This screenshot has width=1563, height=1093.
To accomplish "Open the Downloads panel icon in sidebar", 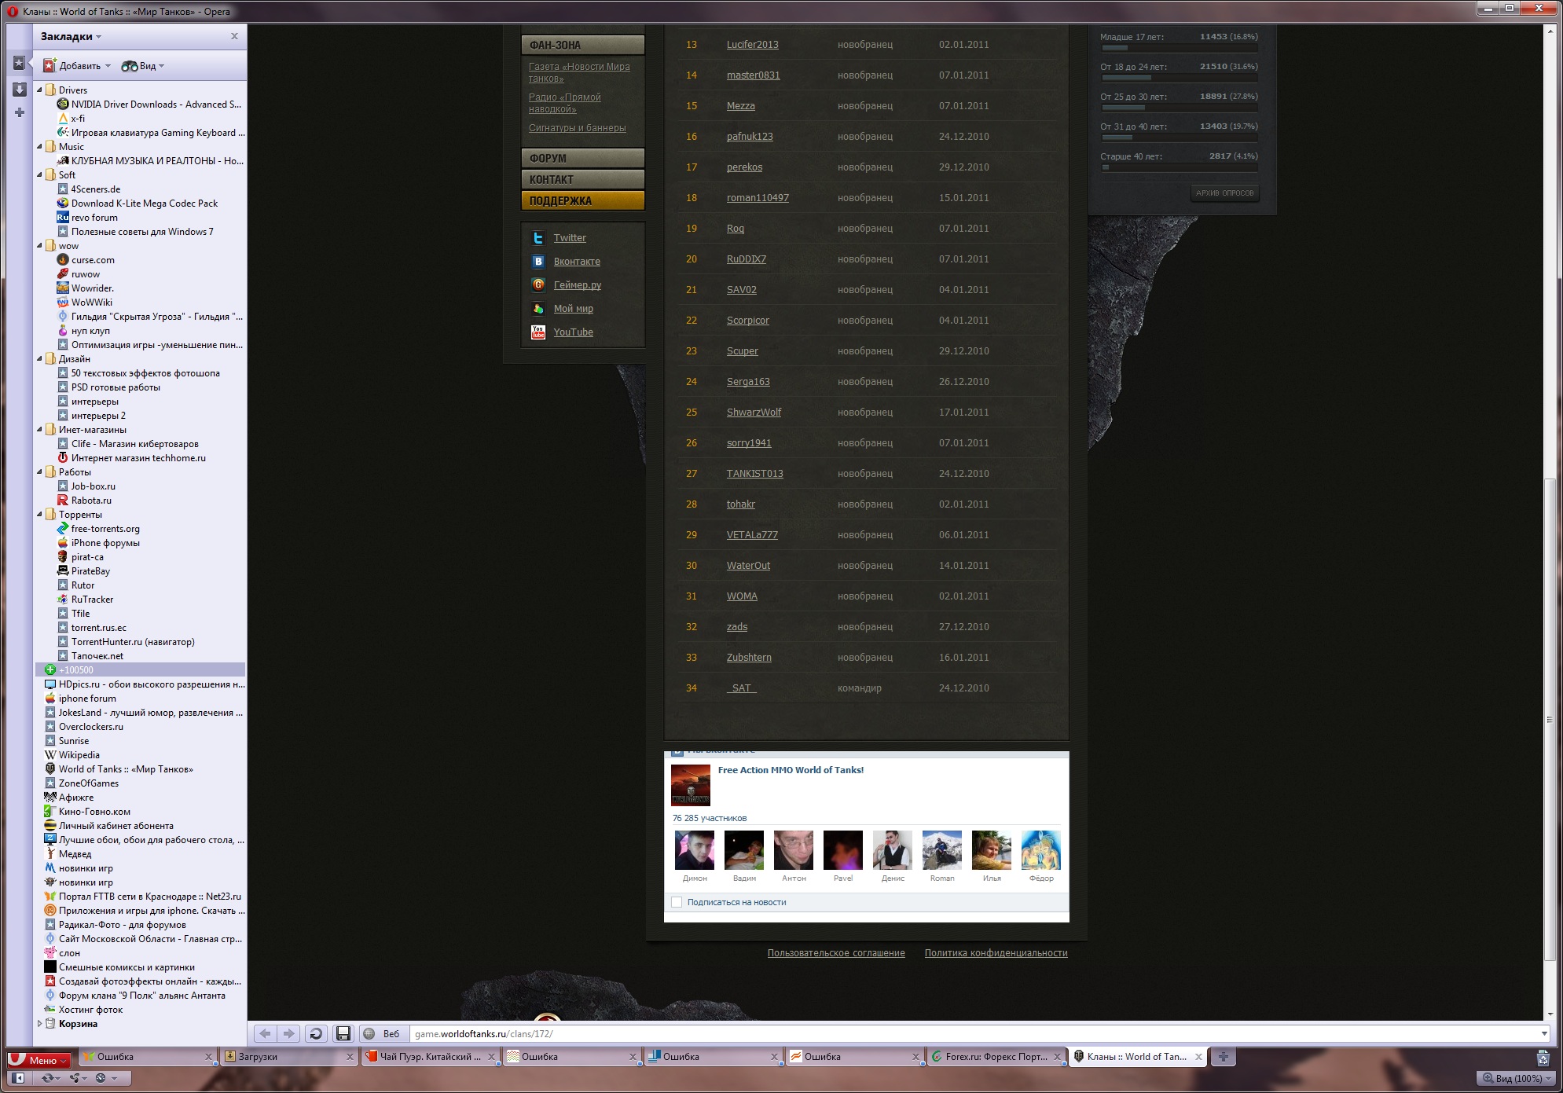I will 20,90.
